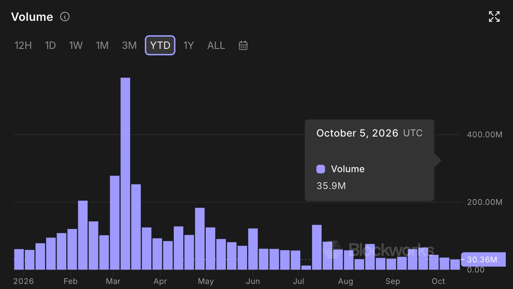Image resolution: width=513 pixels, height=289 pixels.
Task: Click the 30.36M current value label
Action: click(x=484, y=260)
